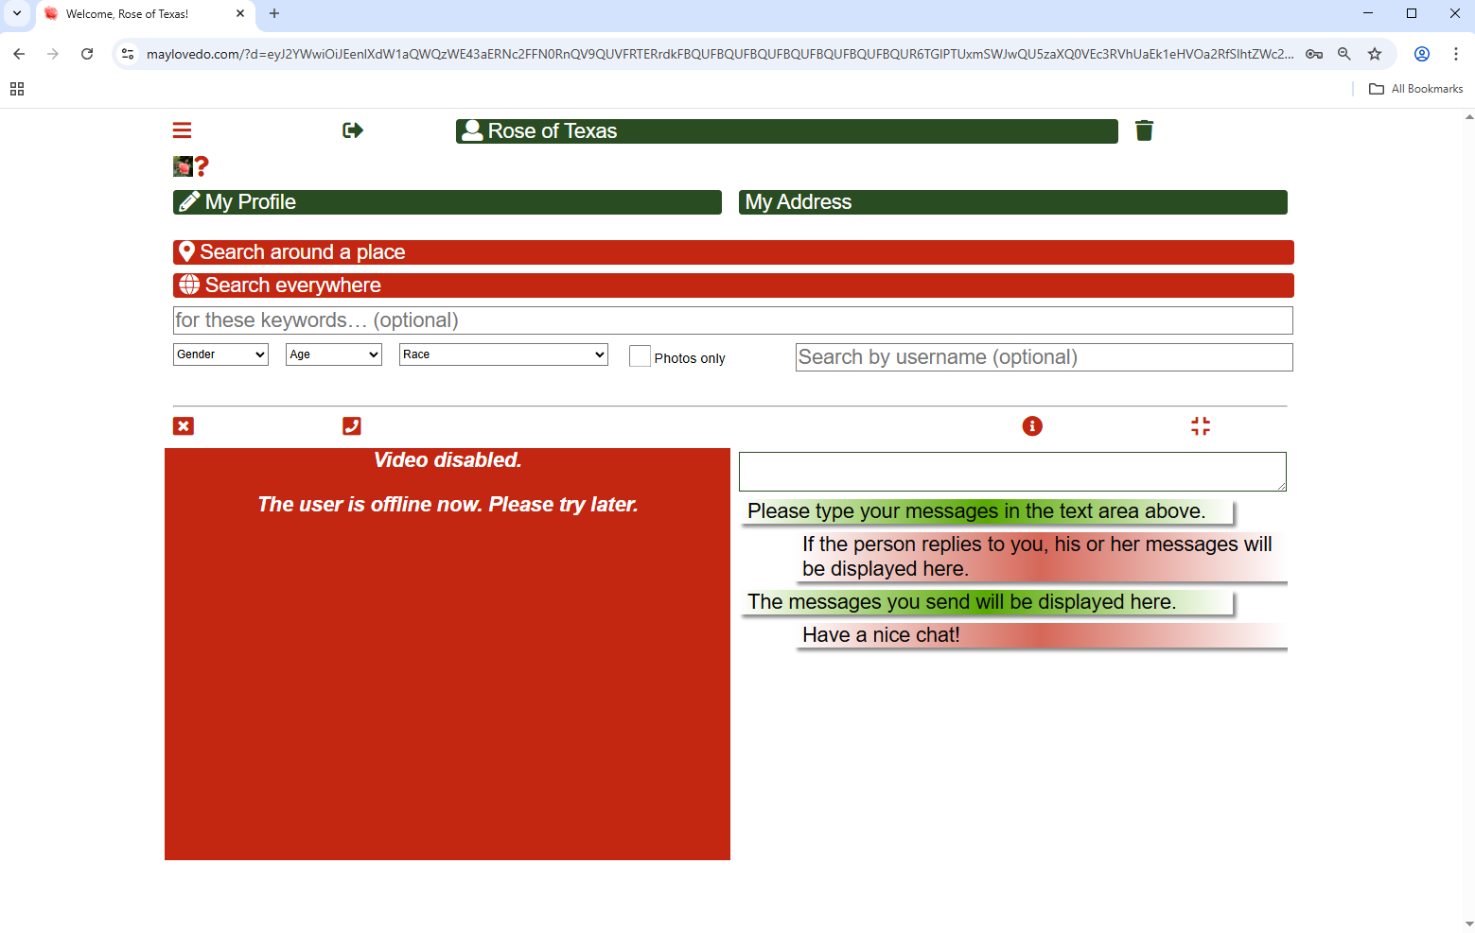Select the Welcome, Rose of Texas tab
Image resolution: width=1475 pixels, height=933 pixels.
pos(146,13)
